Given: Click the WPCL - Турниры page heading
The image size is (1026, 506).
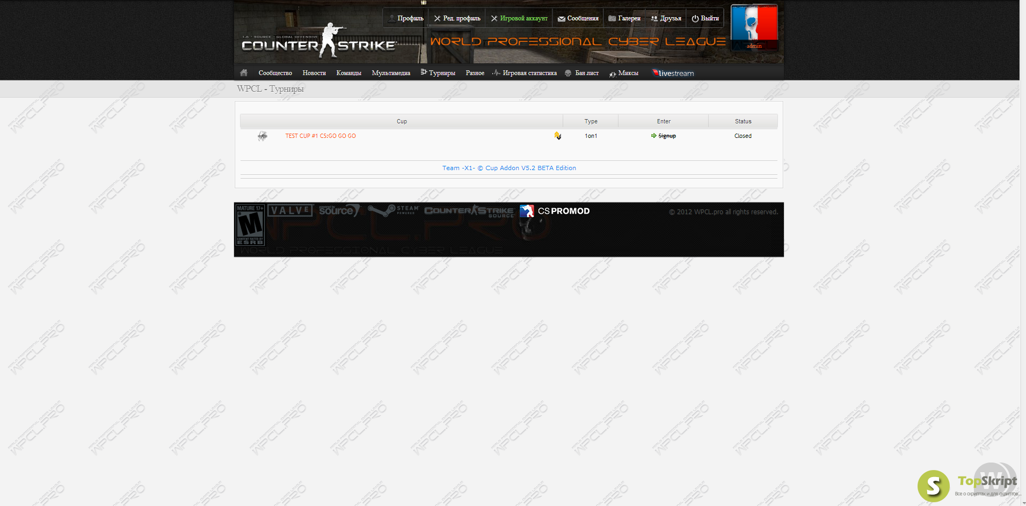Looking at the screenshot, I should [x=270, y=89].
